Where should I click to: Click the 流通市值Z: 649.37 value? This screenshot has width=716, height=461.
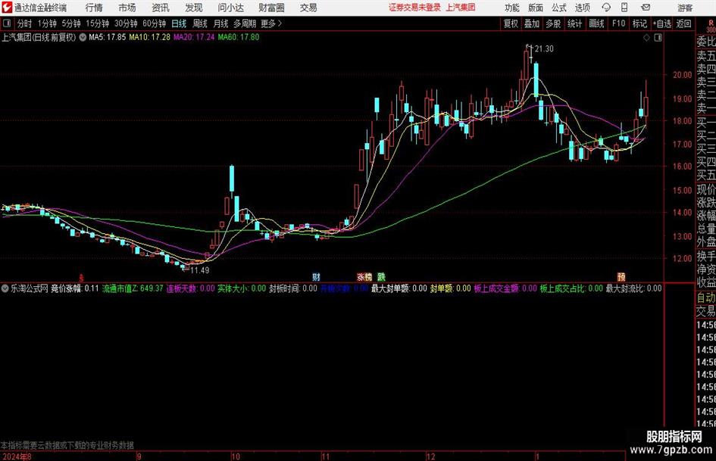point(133,288)
